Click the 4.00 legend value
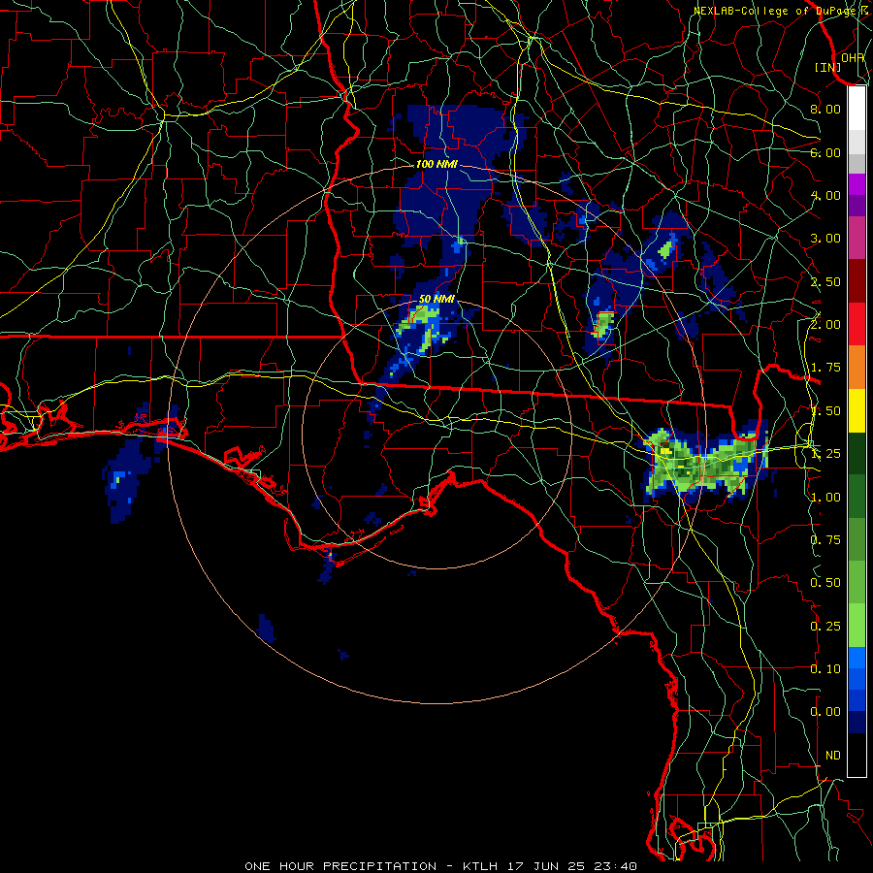 click(x=825, y=195)
